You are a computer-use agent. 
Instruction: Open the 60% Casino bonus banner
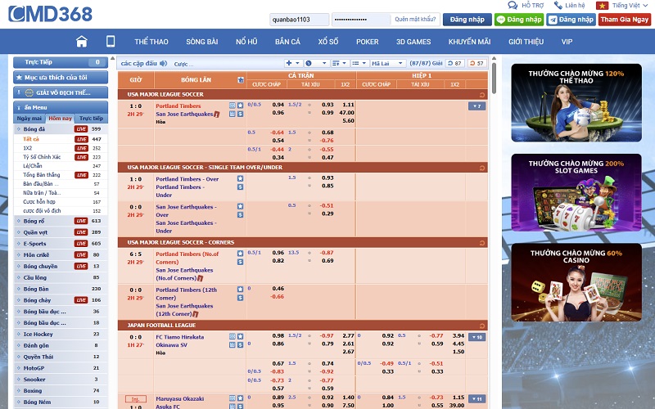point(576,282)
